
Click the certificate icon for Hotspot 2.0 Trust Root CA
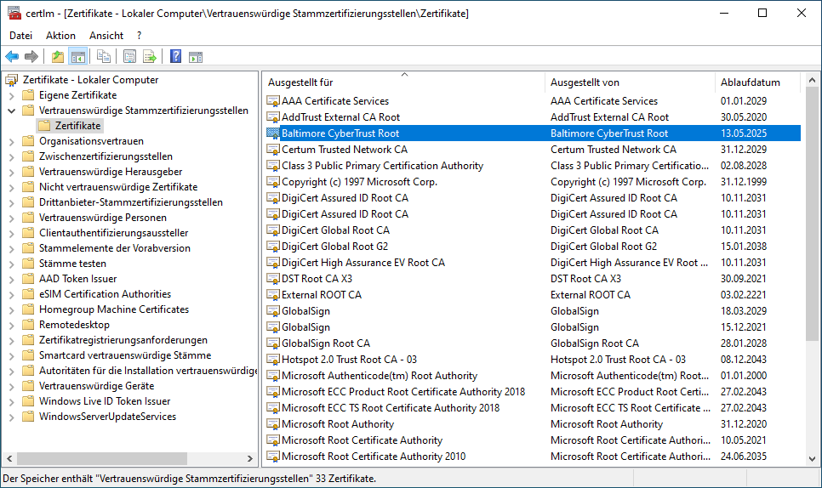coord(272,360)
